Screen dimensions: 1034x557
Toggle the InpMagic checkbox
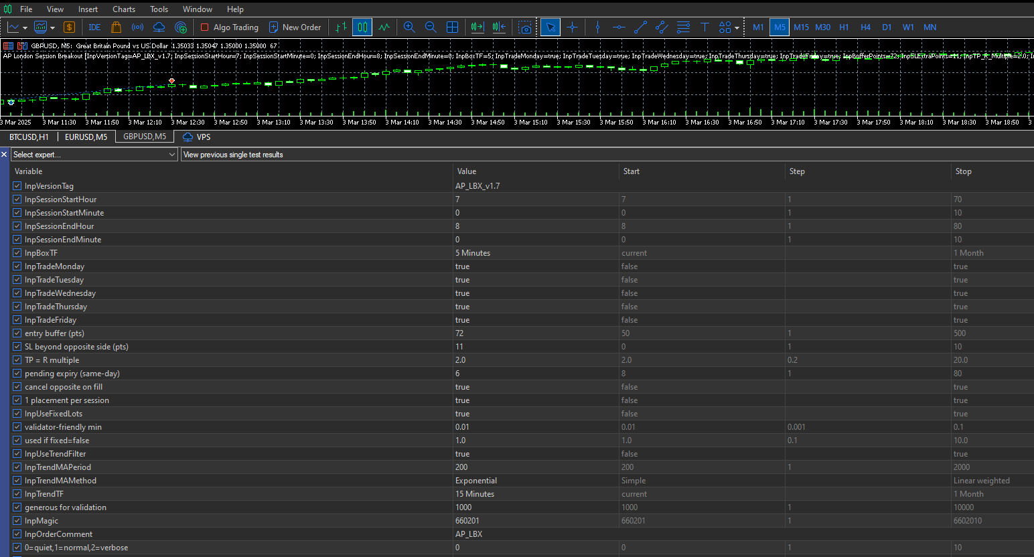[x=17, y=521]
